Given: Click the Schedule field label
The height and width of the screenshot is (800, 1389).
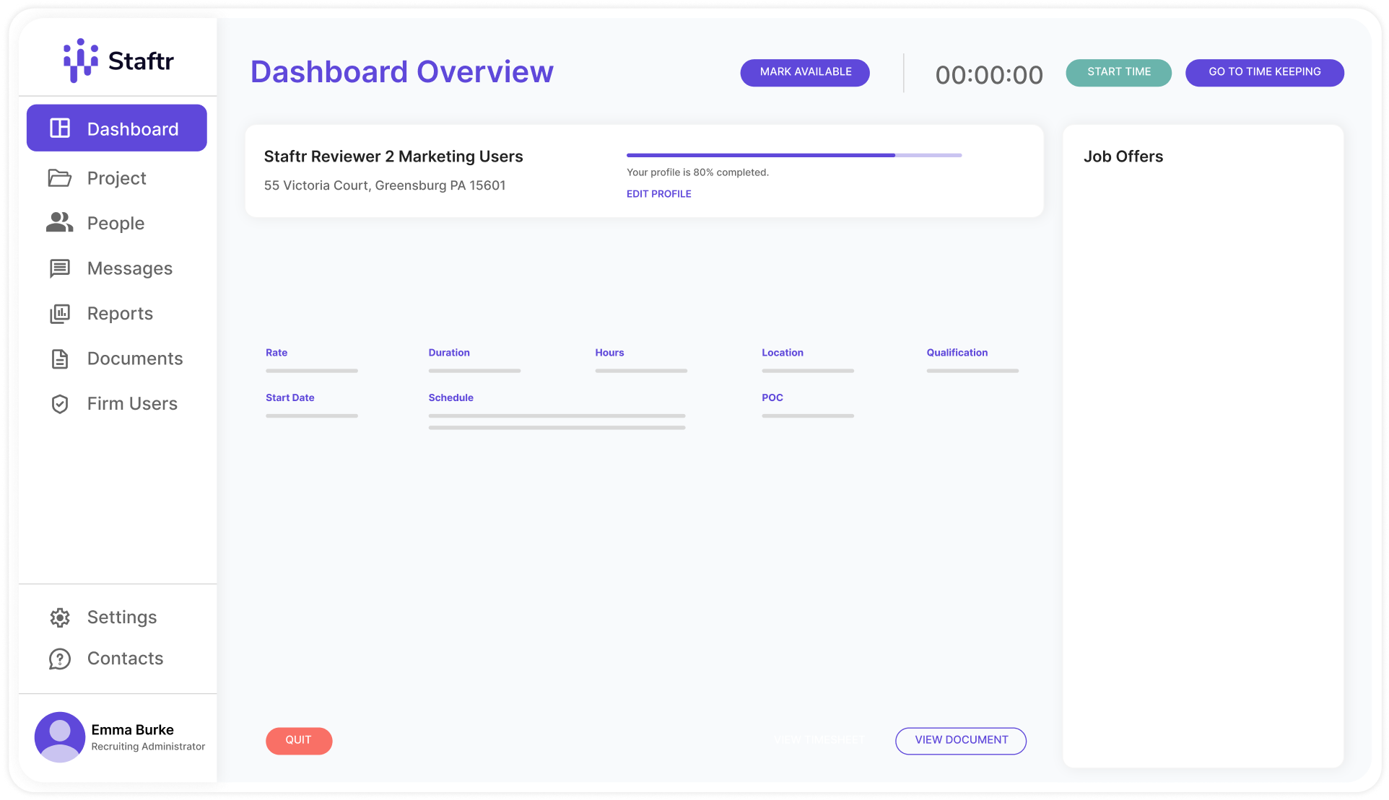Looking at the screenshot, I should 451,397.
